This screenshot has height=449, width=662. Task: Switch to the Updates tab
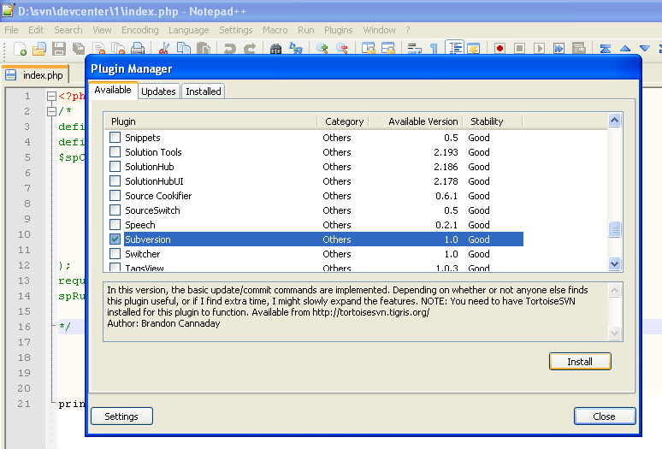coord(158,92)
